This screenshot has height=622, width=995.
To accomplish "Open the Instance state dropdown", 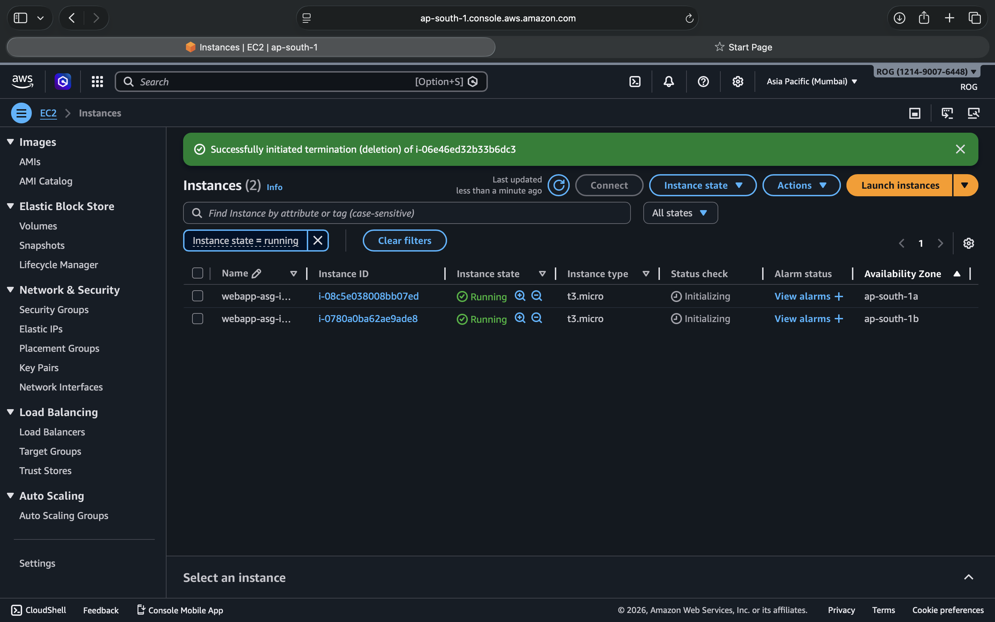I will pyautogui.click(x=703, y=186).
